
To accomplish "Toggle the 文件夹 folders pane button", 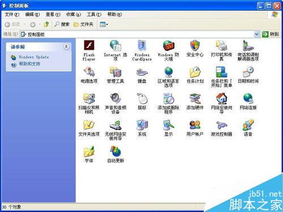I will coord(83,24).
